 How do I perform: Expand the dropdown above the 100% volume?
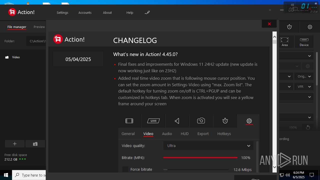click(296, 117)
